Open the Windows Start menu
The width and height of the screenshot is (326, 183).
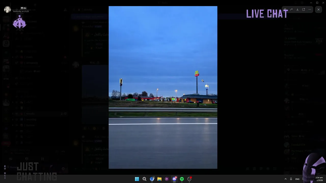[x=137, y=179]
